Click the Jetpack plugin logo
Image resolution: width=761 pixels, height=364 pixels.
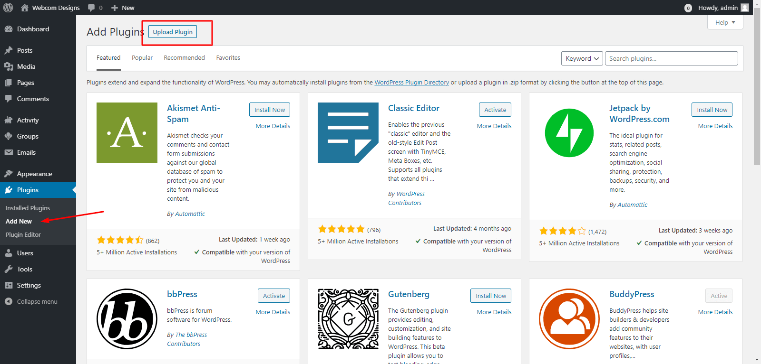click(569, 133)
